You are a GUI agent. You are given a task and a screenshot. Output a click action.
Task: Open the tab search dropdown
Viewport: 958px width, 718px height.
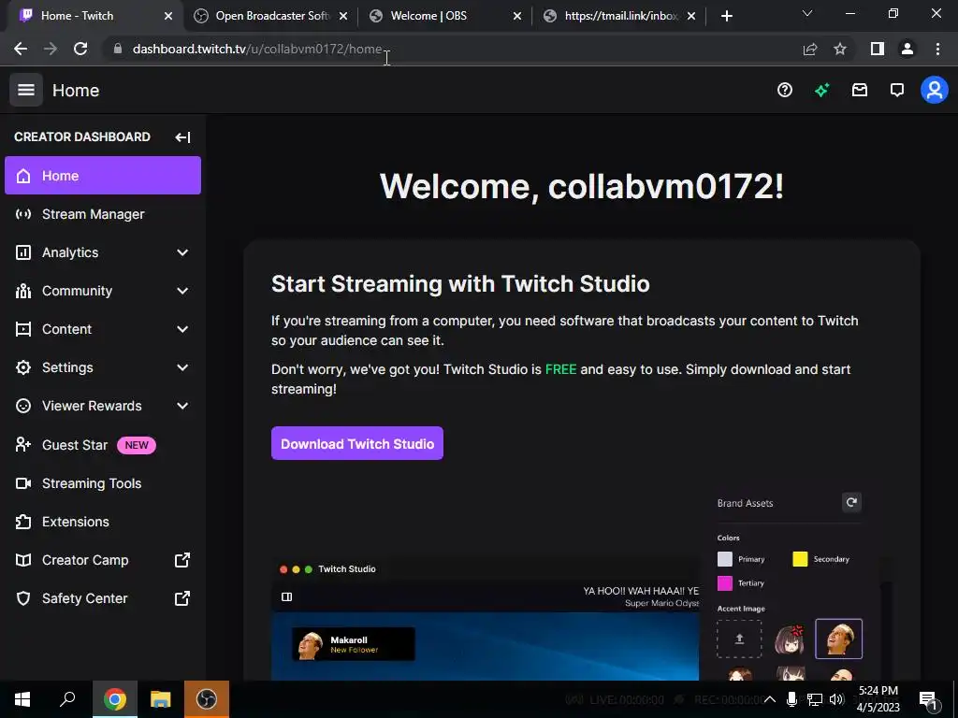pyautogui.click(x=807, y=13)
